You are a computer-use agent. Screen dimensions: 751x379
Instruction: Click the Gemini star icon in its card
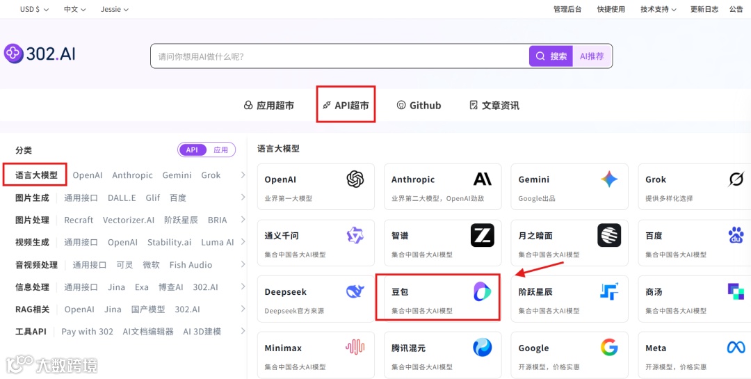click(609, 179)
